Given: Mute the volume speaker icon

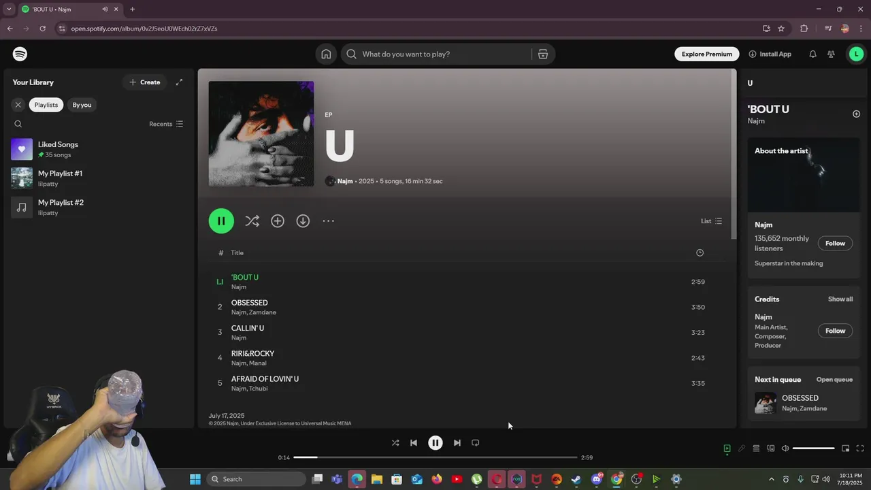Looking at the screenshot, I should [x=785, y=448].
